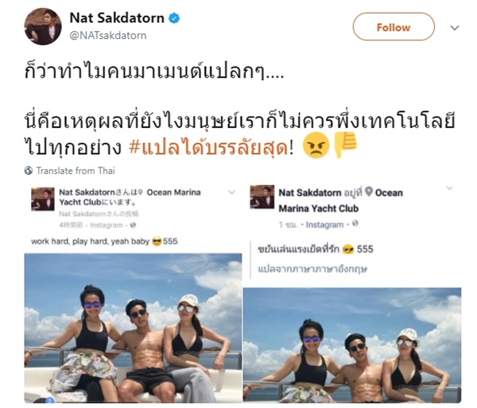Click the Follow button
Screen dimensions: 477x408
tap(394, 27)
